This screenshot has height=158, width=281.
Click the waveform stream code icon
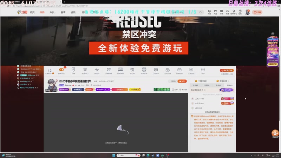pyautogui.click(x=97, y=71)
